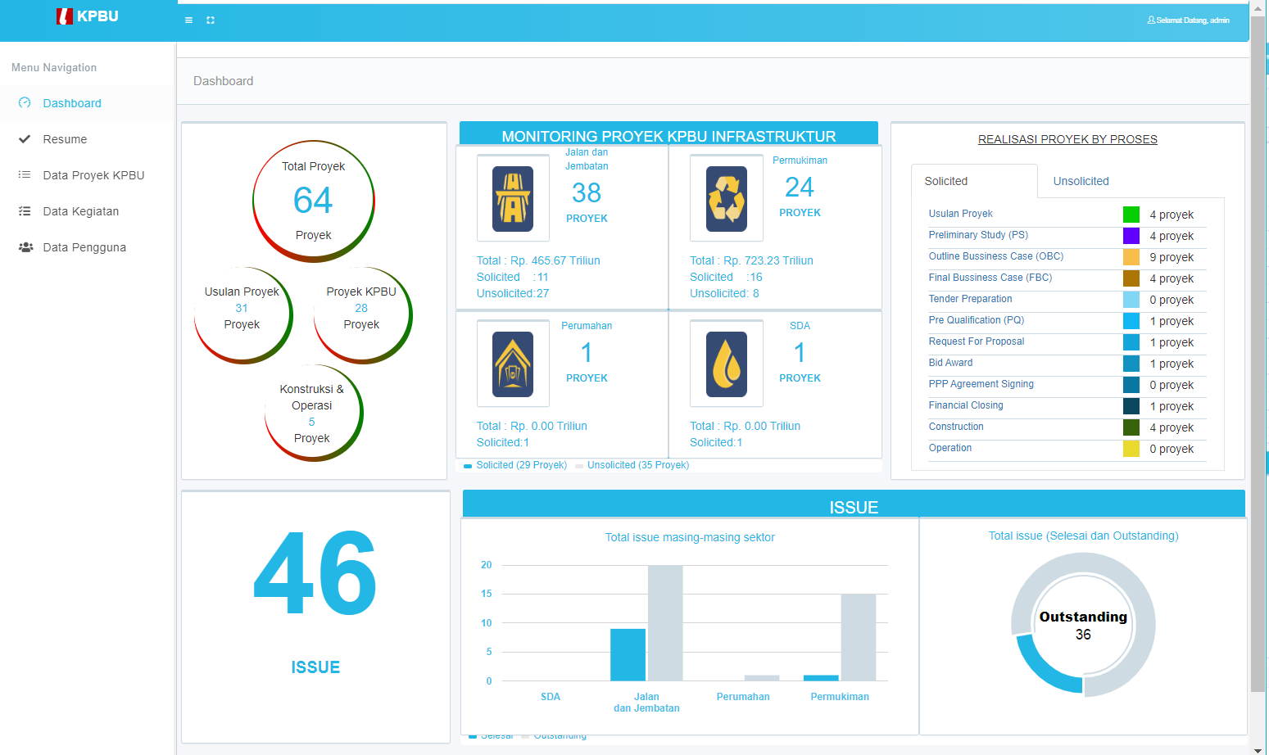Click the SDA water drop icon
The image size is (1269, 755).
[727, 364]
